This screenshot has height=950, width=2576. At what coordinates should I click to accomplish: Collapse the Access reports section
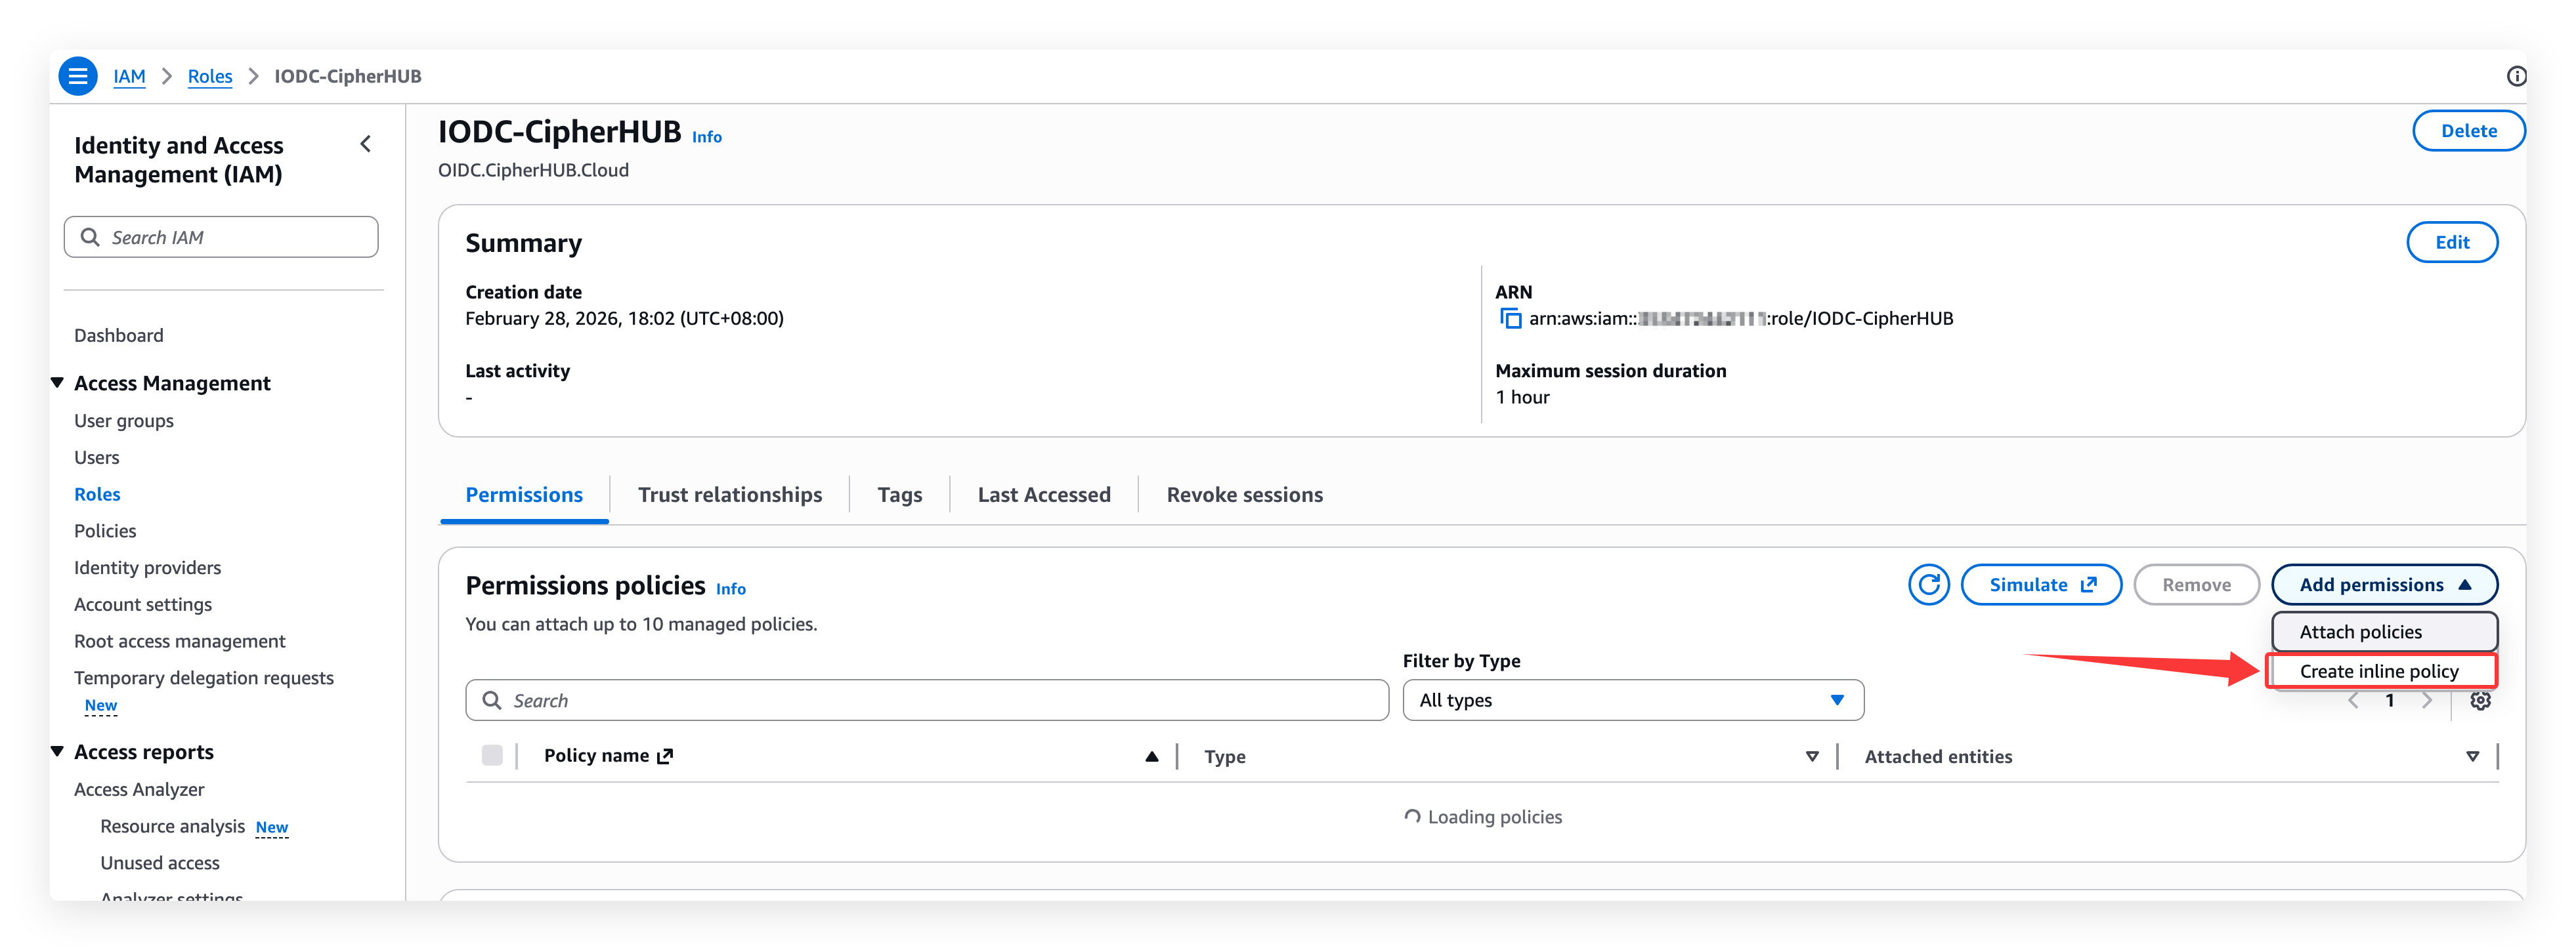click(x=58, y=751)
